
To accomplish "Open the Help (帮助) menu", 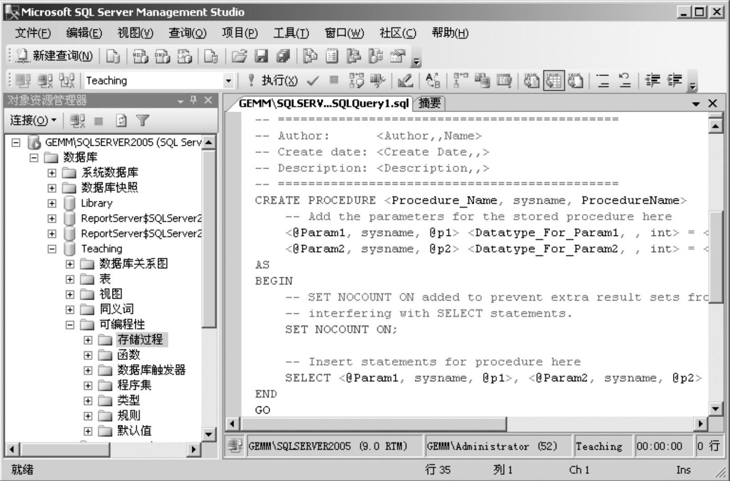I will [450, 33].
